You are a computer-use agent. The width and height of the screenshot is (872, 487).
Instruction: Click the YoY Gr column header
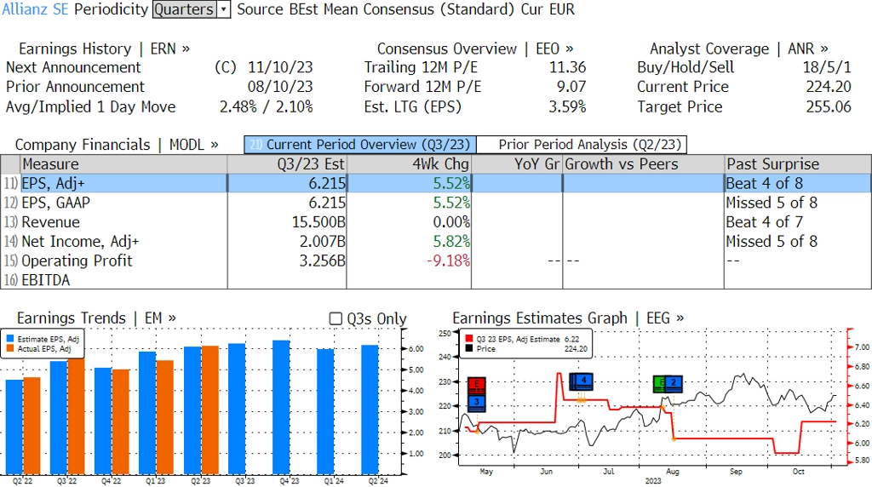517,164
